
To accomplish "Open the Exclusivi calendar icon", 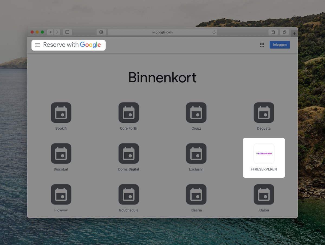I will (196, 153).
